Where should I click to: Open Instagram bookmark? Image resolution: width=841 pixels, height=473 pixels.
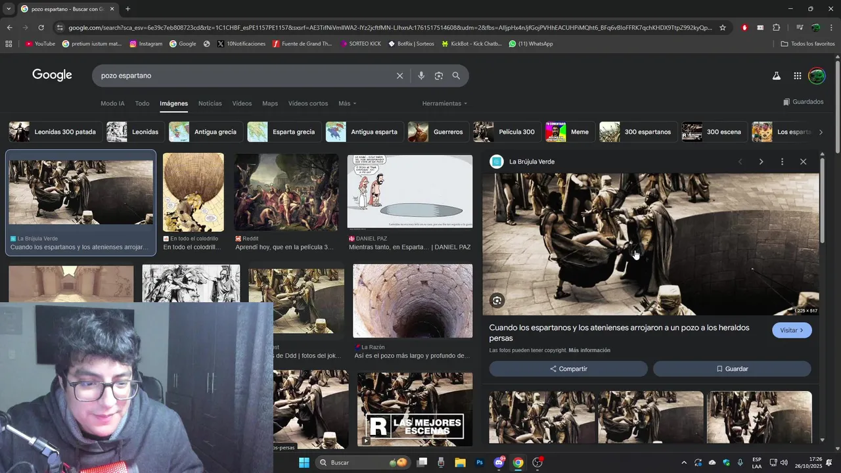(x=146, y=44)
